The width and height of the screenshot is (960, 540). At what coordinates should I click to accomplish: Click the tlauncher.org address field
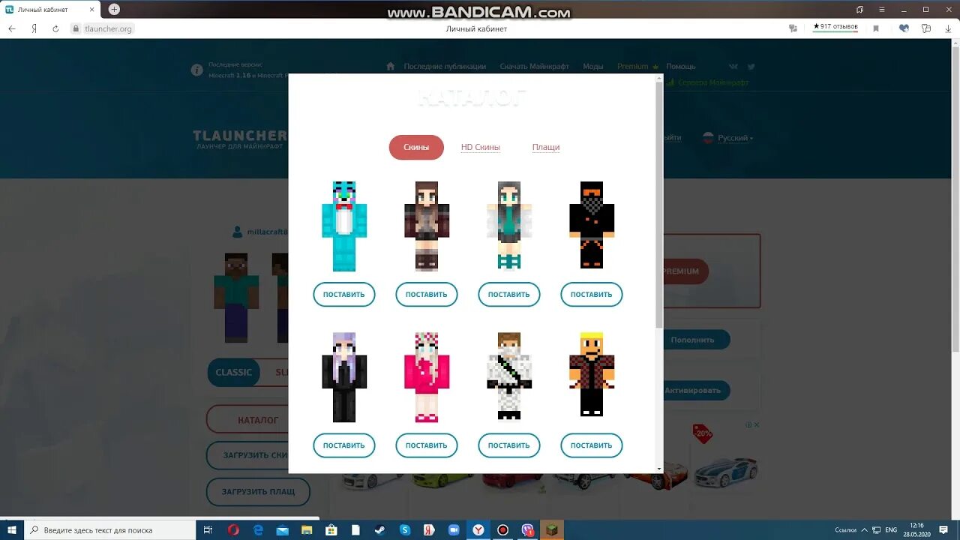tap(109, 28)
